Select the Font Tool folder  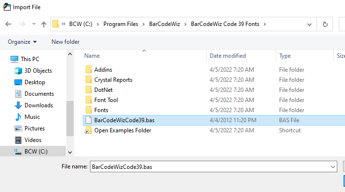pyautogui.click(x=106, y=100)
